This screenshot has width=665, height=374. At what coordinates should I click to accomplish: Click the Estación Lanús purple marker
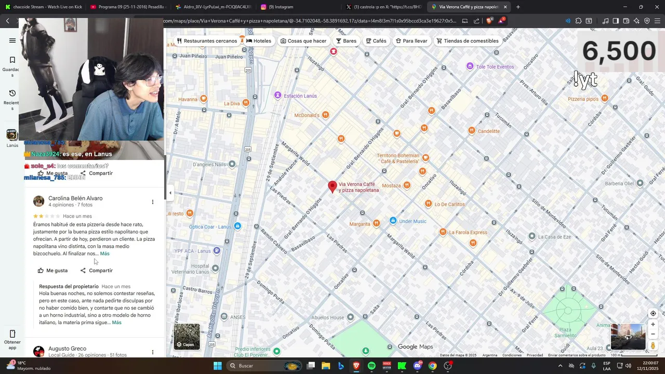tap(278, 96)
